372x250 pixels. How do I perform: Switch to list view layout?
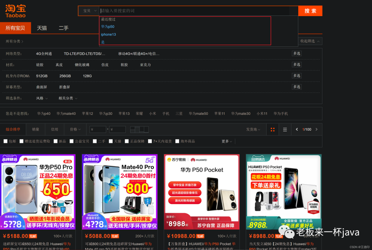coord(285,129)
